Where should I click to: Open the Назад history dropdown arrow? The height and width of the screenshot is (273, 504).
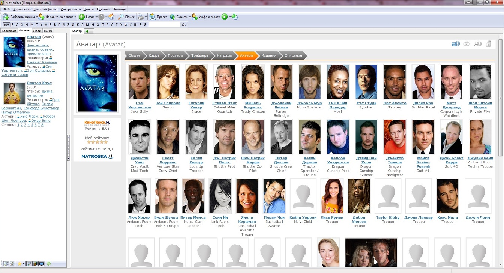[96, 17]
